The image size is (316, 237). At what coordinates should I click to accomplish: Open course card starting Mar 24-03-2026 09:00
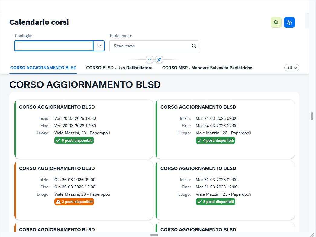click(225, 129)
